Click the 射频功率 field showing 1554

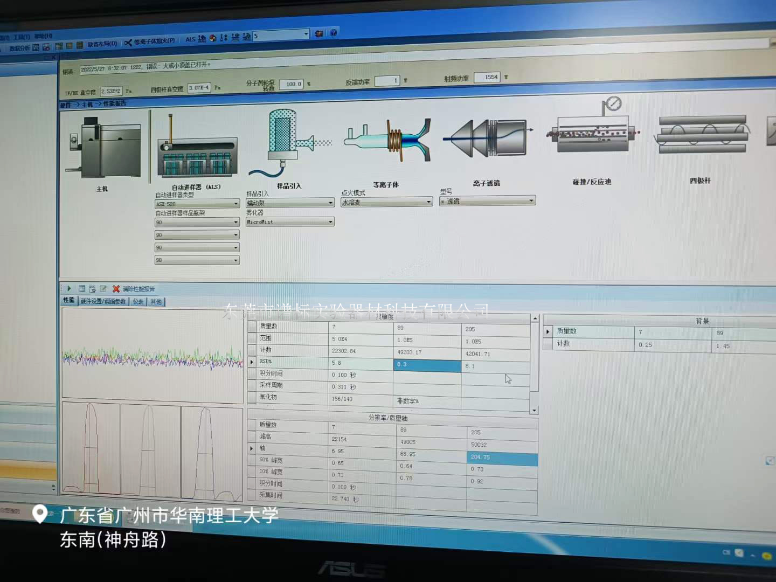(x=487, y=78)
